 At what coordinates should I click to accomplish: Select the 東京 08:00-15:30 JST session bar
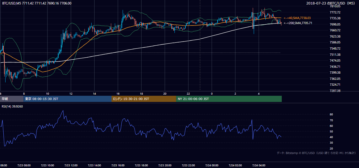click(67, 99)
